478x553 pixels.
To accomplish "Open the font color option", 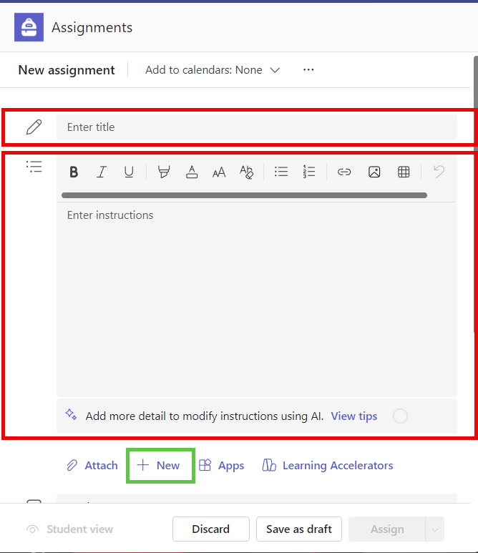I will (x=191, y=172).
